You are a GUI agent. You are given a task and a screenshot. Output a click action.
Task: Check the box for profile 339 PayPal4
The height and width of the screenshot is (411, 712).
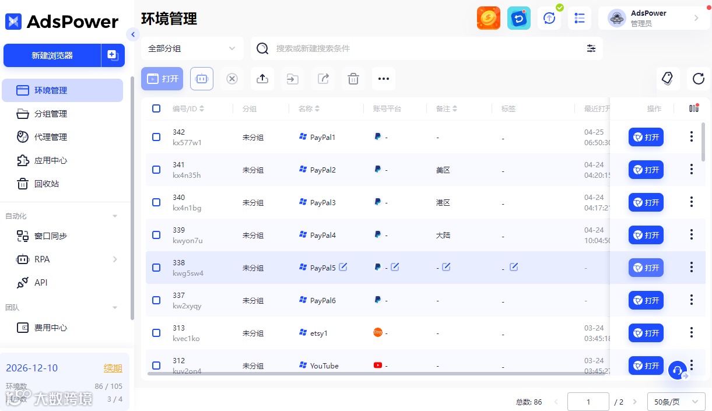[156, 235]
